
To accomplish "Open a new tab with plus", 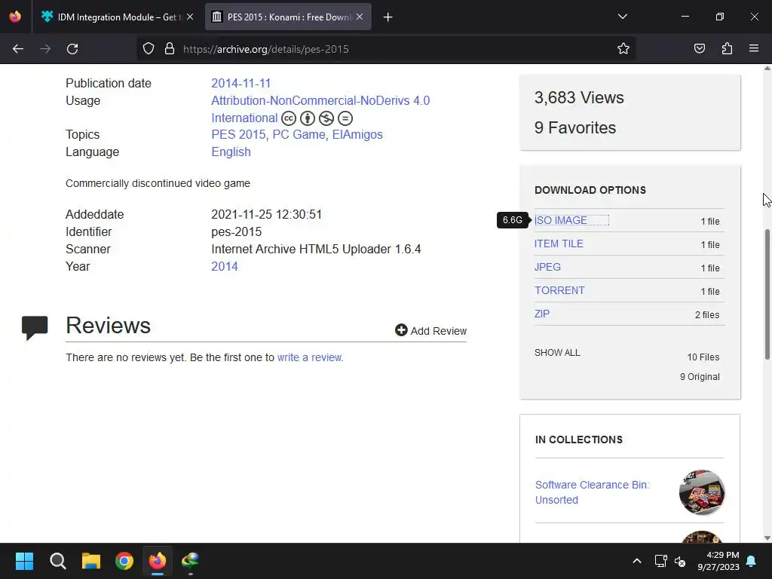I will click(388, 17).
